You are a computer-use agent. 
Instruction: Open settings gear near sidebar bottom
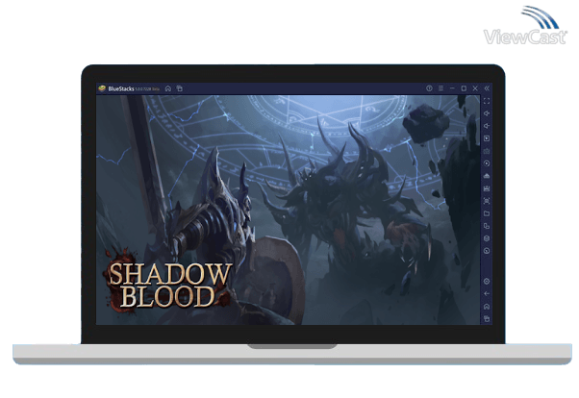click(487, 282)
